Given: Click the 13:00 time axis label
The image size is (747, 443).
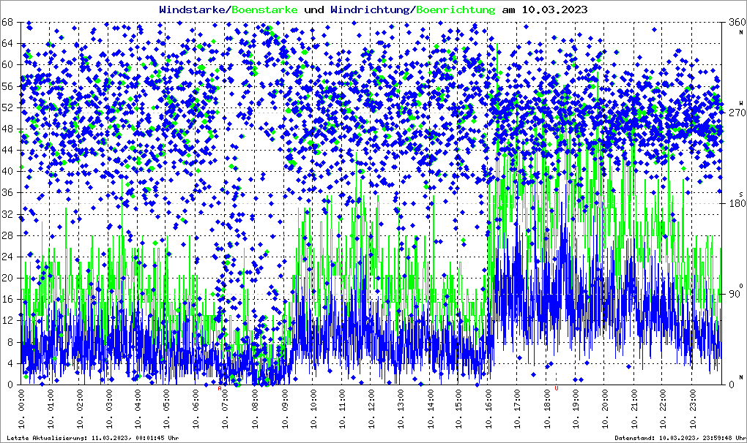Looking at the screenshot, I should click(401, 409).
